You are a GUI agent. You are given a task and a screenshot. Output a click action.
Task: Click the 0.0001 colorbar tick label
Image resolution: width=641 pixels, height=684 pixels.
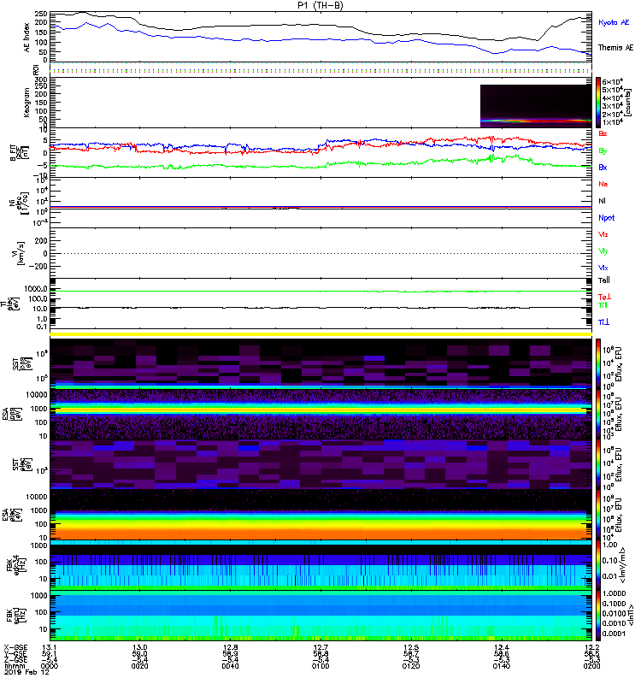pyautogui.click(x=614, y=634)
